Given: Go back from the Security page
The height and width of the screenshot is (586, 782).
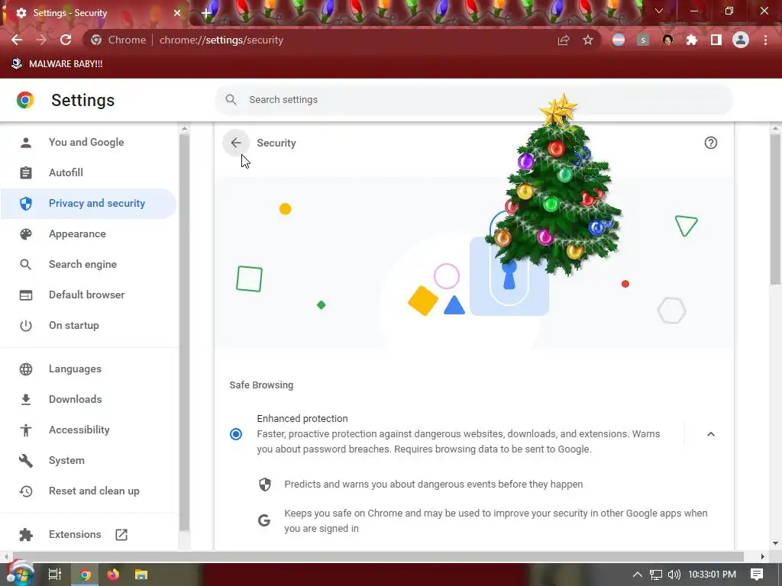Looking at the screenshot, I should tap(236, 143).
